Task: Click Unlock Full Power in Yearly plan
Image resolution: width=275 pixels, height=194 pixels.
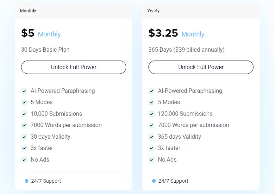Action: click(x=201, y=67)
